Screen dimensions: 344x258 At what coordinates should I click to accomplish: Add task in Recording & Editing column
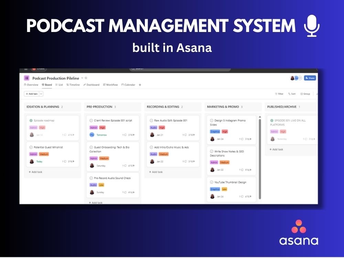point(156,172)
